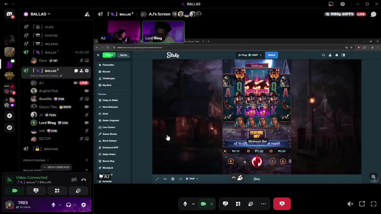Mute microphone in user panel

[x=53, y=205]
